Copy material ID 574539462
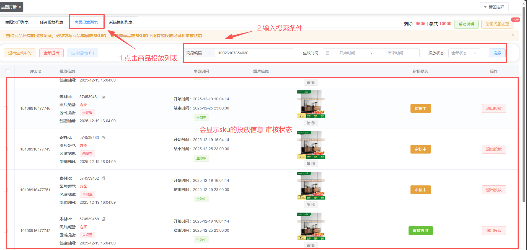The image size is (527, 250). (104, 178)
